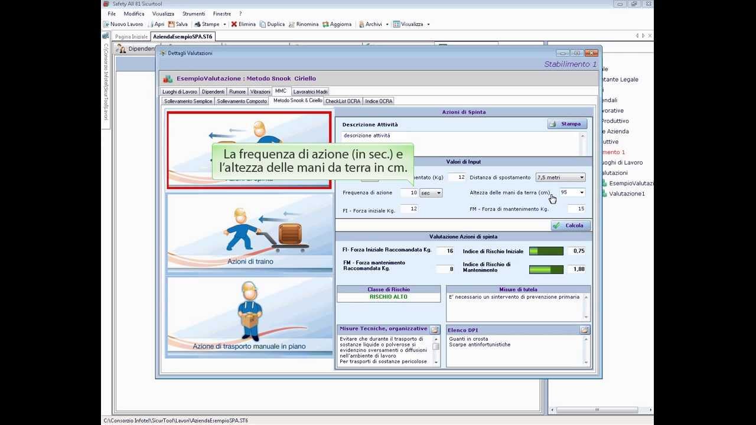Click the Nuovo Lavoro toolbar button

coord(123,24)
